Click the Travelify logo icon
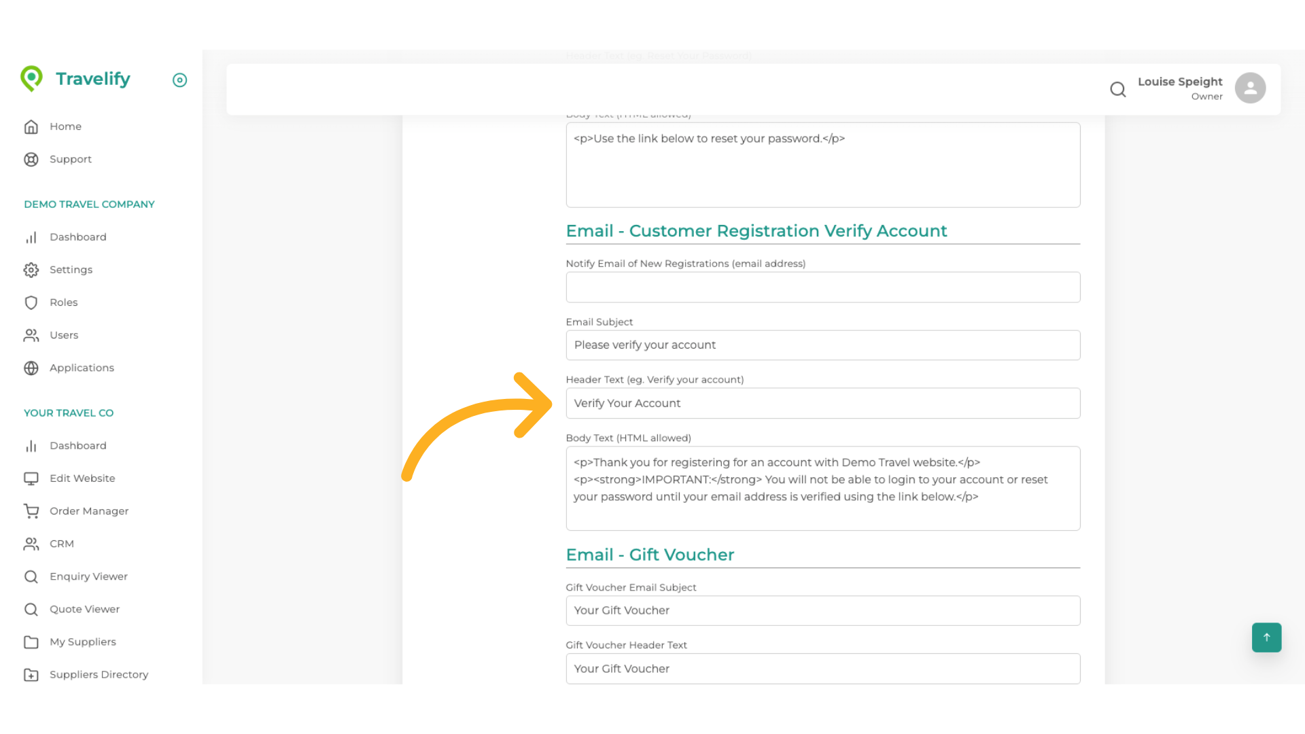The height and width of the screenshot is (734, 1305). click(31, 79)
